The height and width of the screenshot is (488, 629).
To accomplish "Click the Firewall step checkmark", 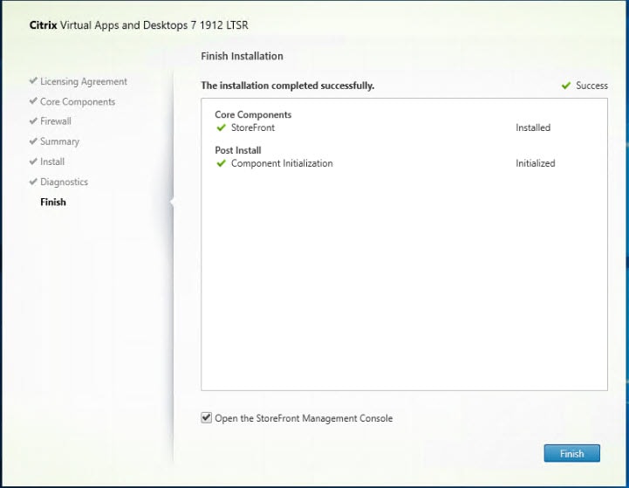I will tap(32, 121).
